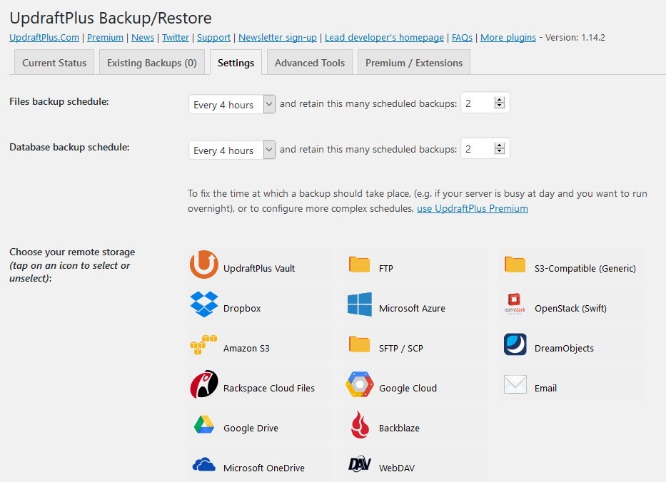Click the 'FTP' storage label
Screen dimensions: 666x482
[386, 268]
